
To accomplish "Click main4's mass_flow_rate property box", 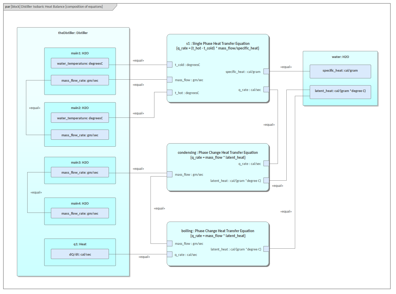I will pos(80,213).
